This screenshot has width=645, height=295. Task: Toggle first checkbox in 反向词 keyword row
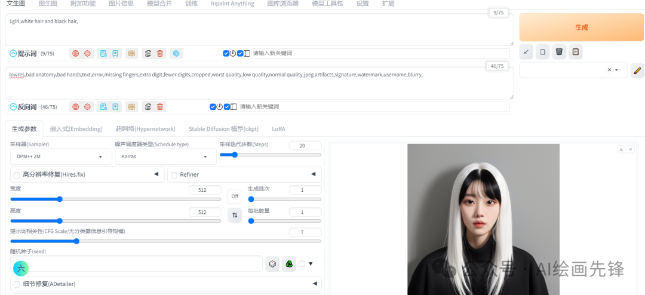click(213, 107)
